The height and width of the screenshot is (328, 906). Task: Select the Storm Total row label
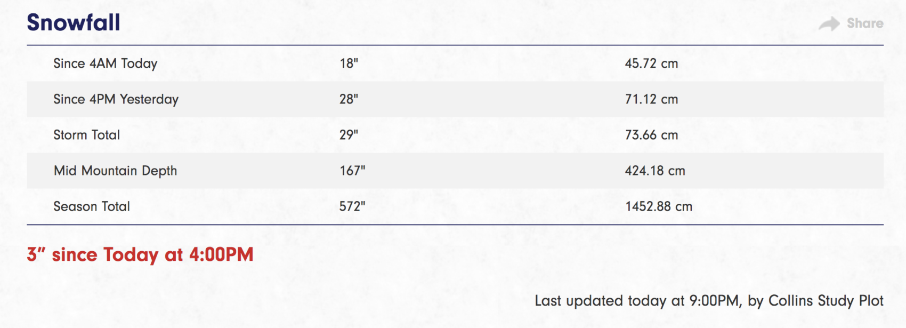[x=87, y=135]
